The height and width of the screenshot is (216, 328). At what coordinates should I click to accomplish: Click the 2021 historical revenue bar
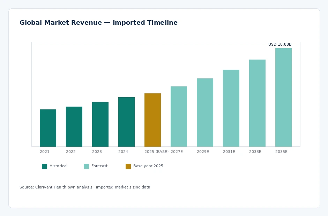48,128
